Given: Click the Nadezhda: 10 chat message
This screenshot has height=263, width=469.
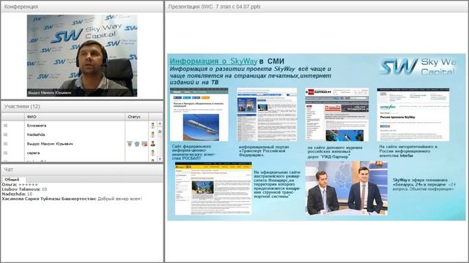Looking at the screenshot, I should (17, 194).
